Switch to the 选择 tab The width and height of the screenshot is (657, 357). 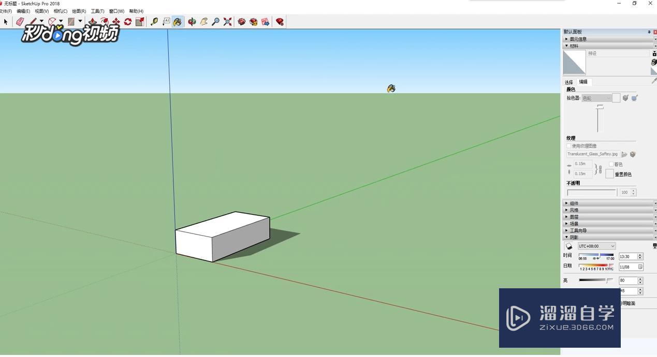coord(569,82)
